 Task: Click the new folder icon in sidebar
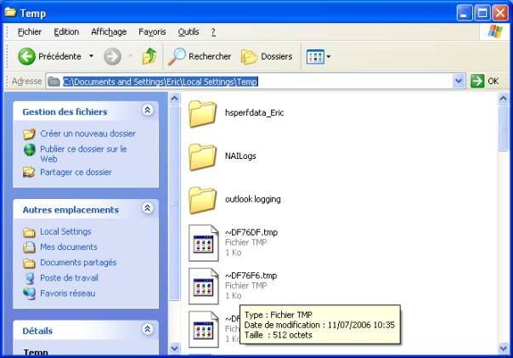[x=29, y=134]
